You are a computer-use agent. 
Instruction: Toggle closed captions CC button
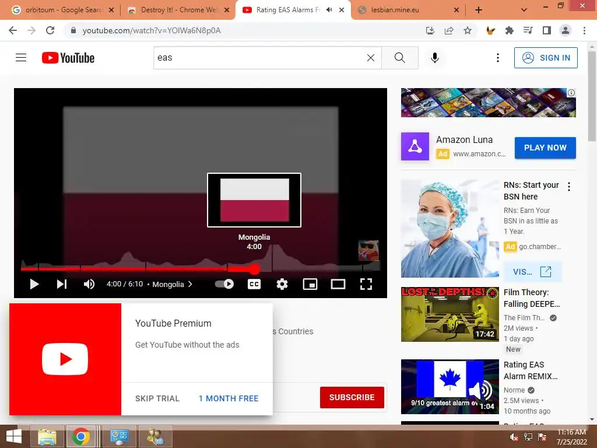tap(254, 284)
